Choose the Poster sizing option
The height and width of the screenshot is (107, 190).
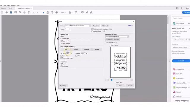coord(76,49)
